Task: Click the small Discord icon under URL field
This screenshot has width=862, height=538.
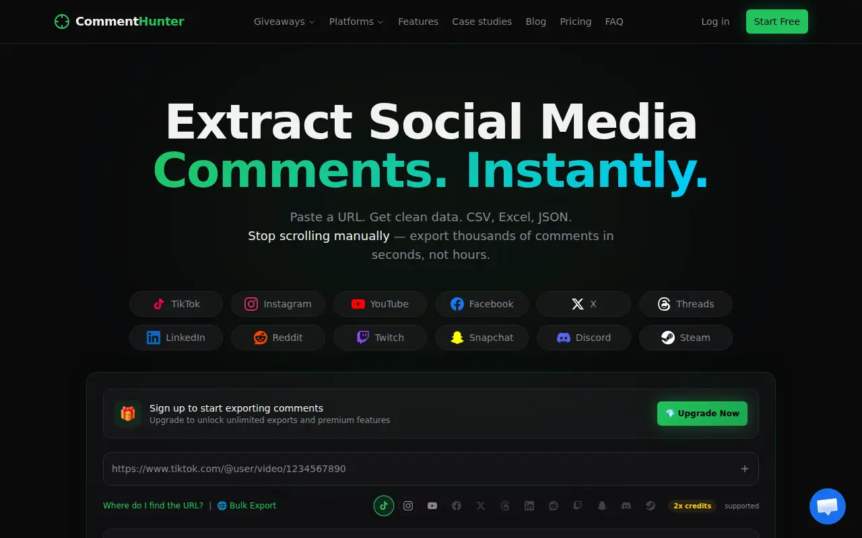Action: (626, 506)
